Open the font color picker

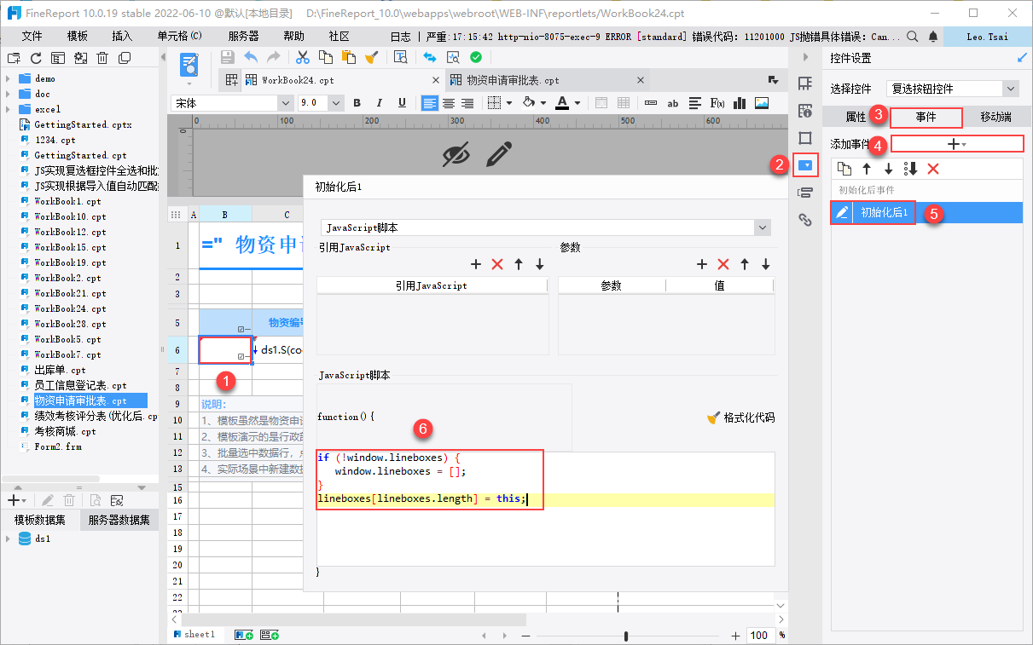pyautogui.click(x=562, y=103)
